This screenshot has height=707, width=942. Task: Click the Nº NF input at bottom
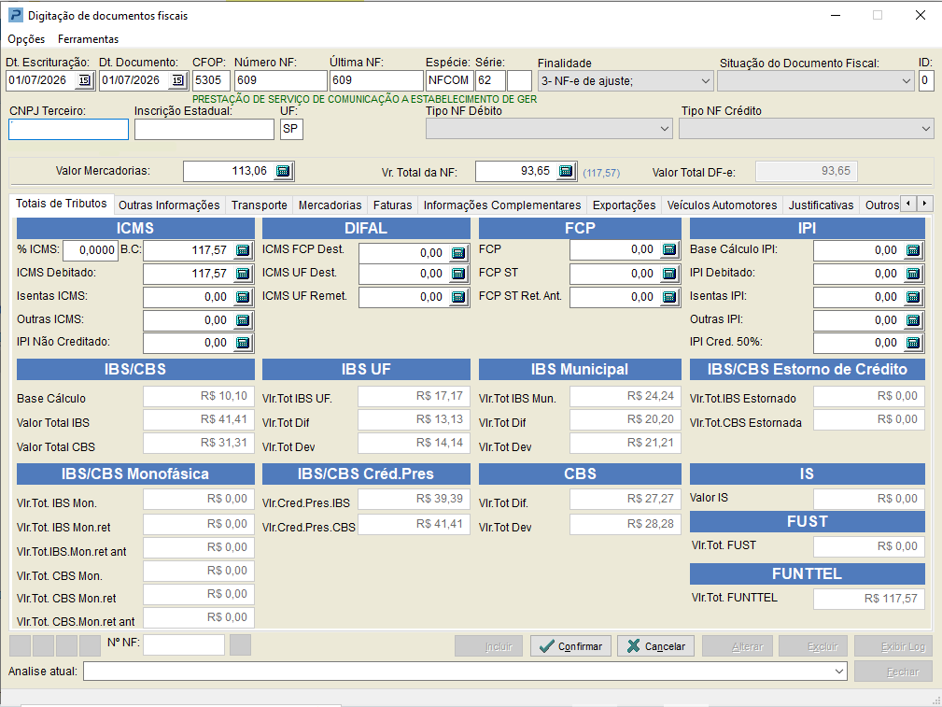184,645
